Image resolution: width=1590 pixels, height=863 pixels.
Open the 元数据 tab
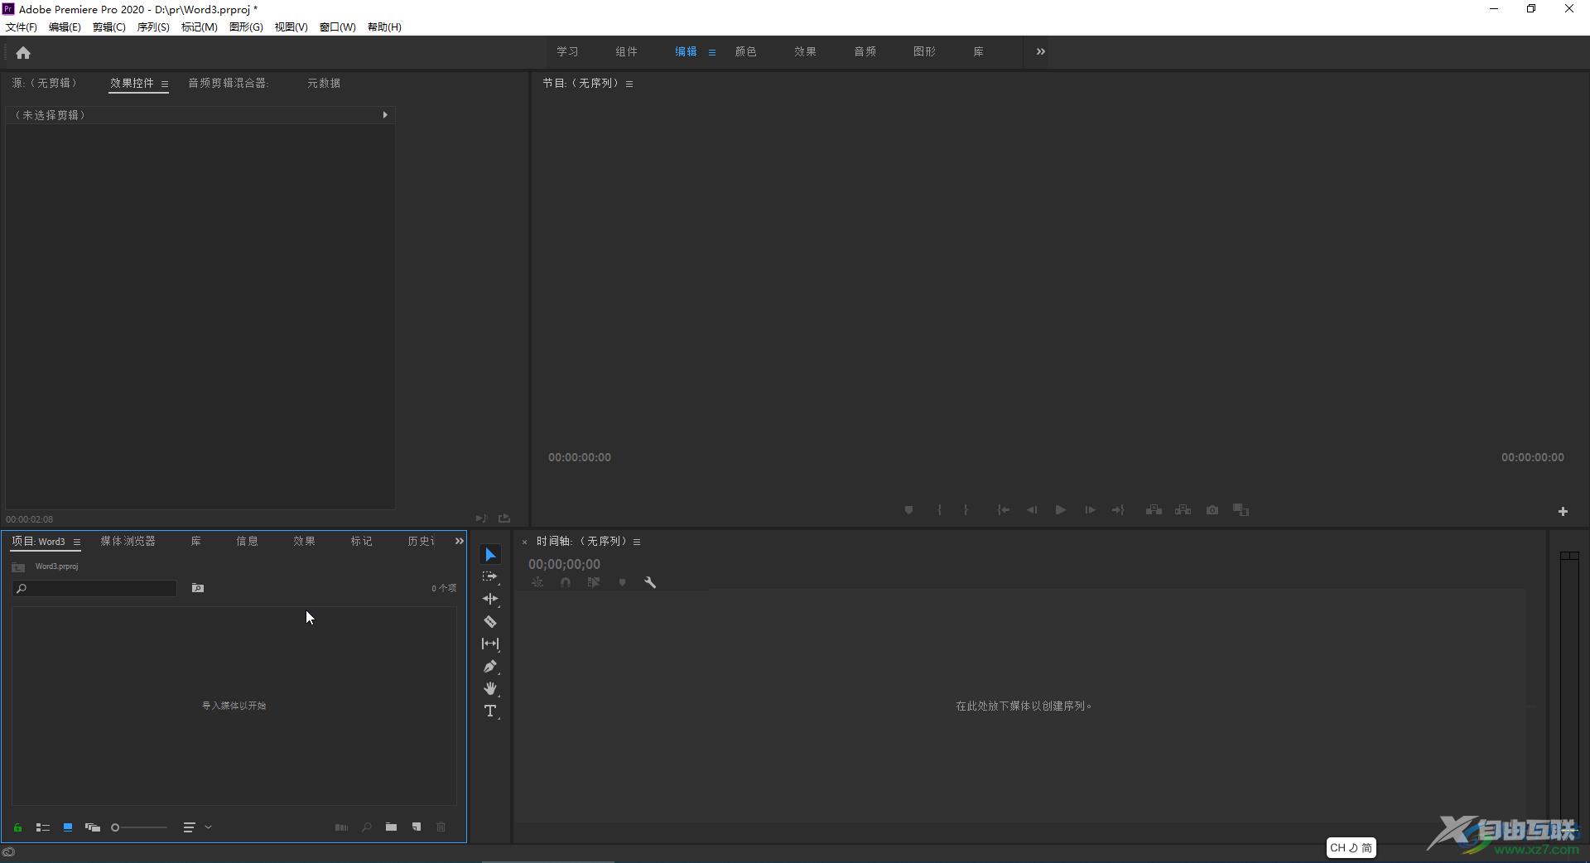coord(324,83)
